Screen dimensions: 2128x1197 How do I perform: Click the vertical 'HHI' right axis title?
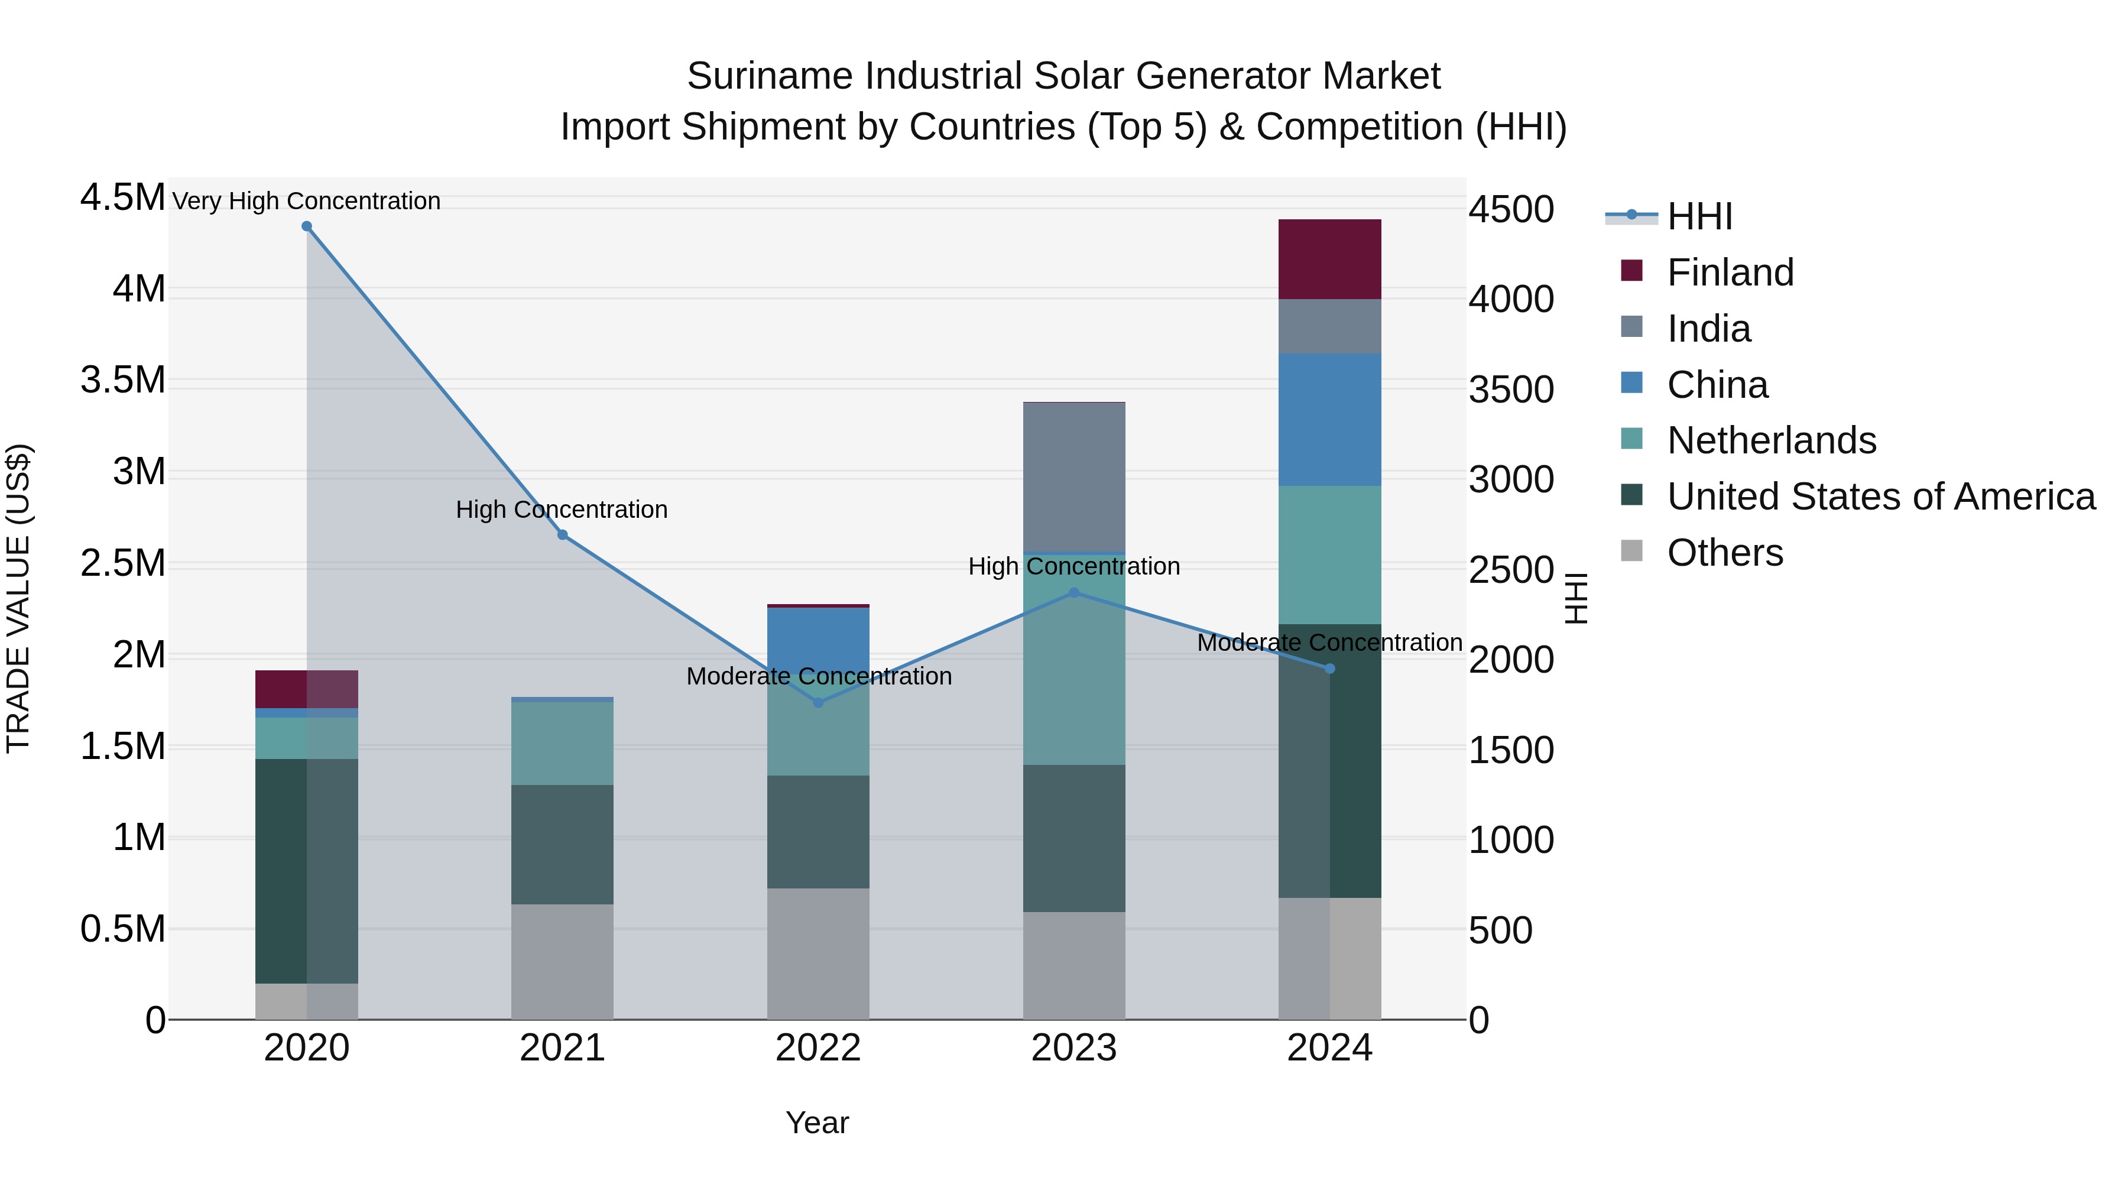click(1576, 598)
